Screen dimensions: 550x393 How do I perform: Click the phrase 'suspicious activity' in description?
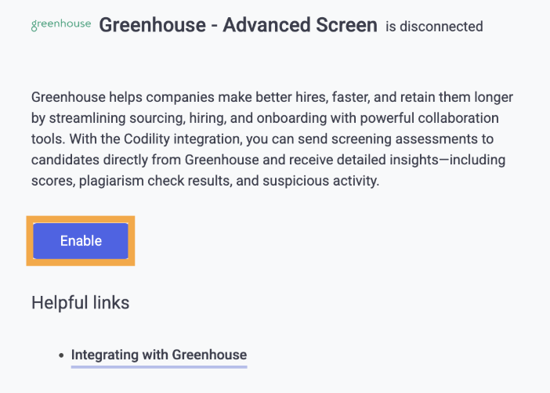(x=320, y=181)
